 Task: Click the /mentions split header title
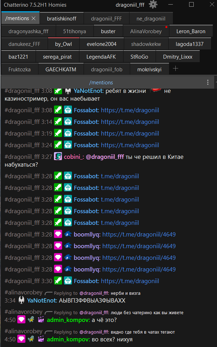pos(101,82)
